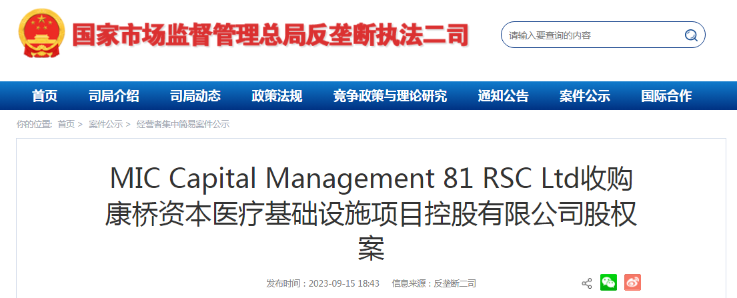Open the 政策法规 menu item
737x298 pixels.
pyautogui.click(x=277, y=96)
